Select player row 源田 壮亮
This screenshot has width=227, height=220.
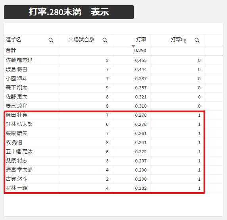(x=104, y=115)
